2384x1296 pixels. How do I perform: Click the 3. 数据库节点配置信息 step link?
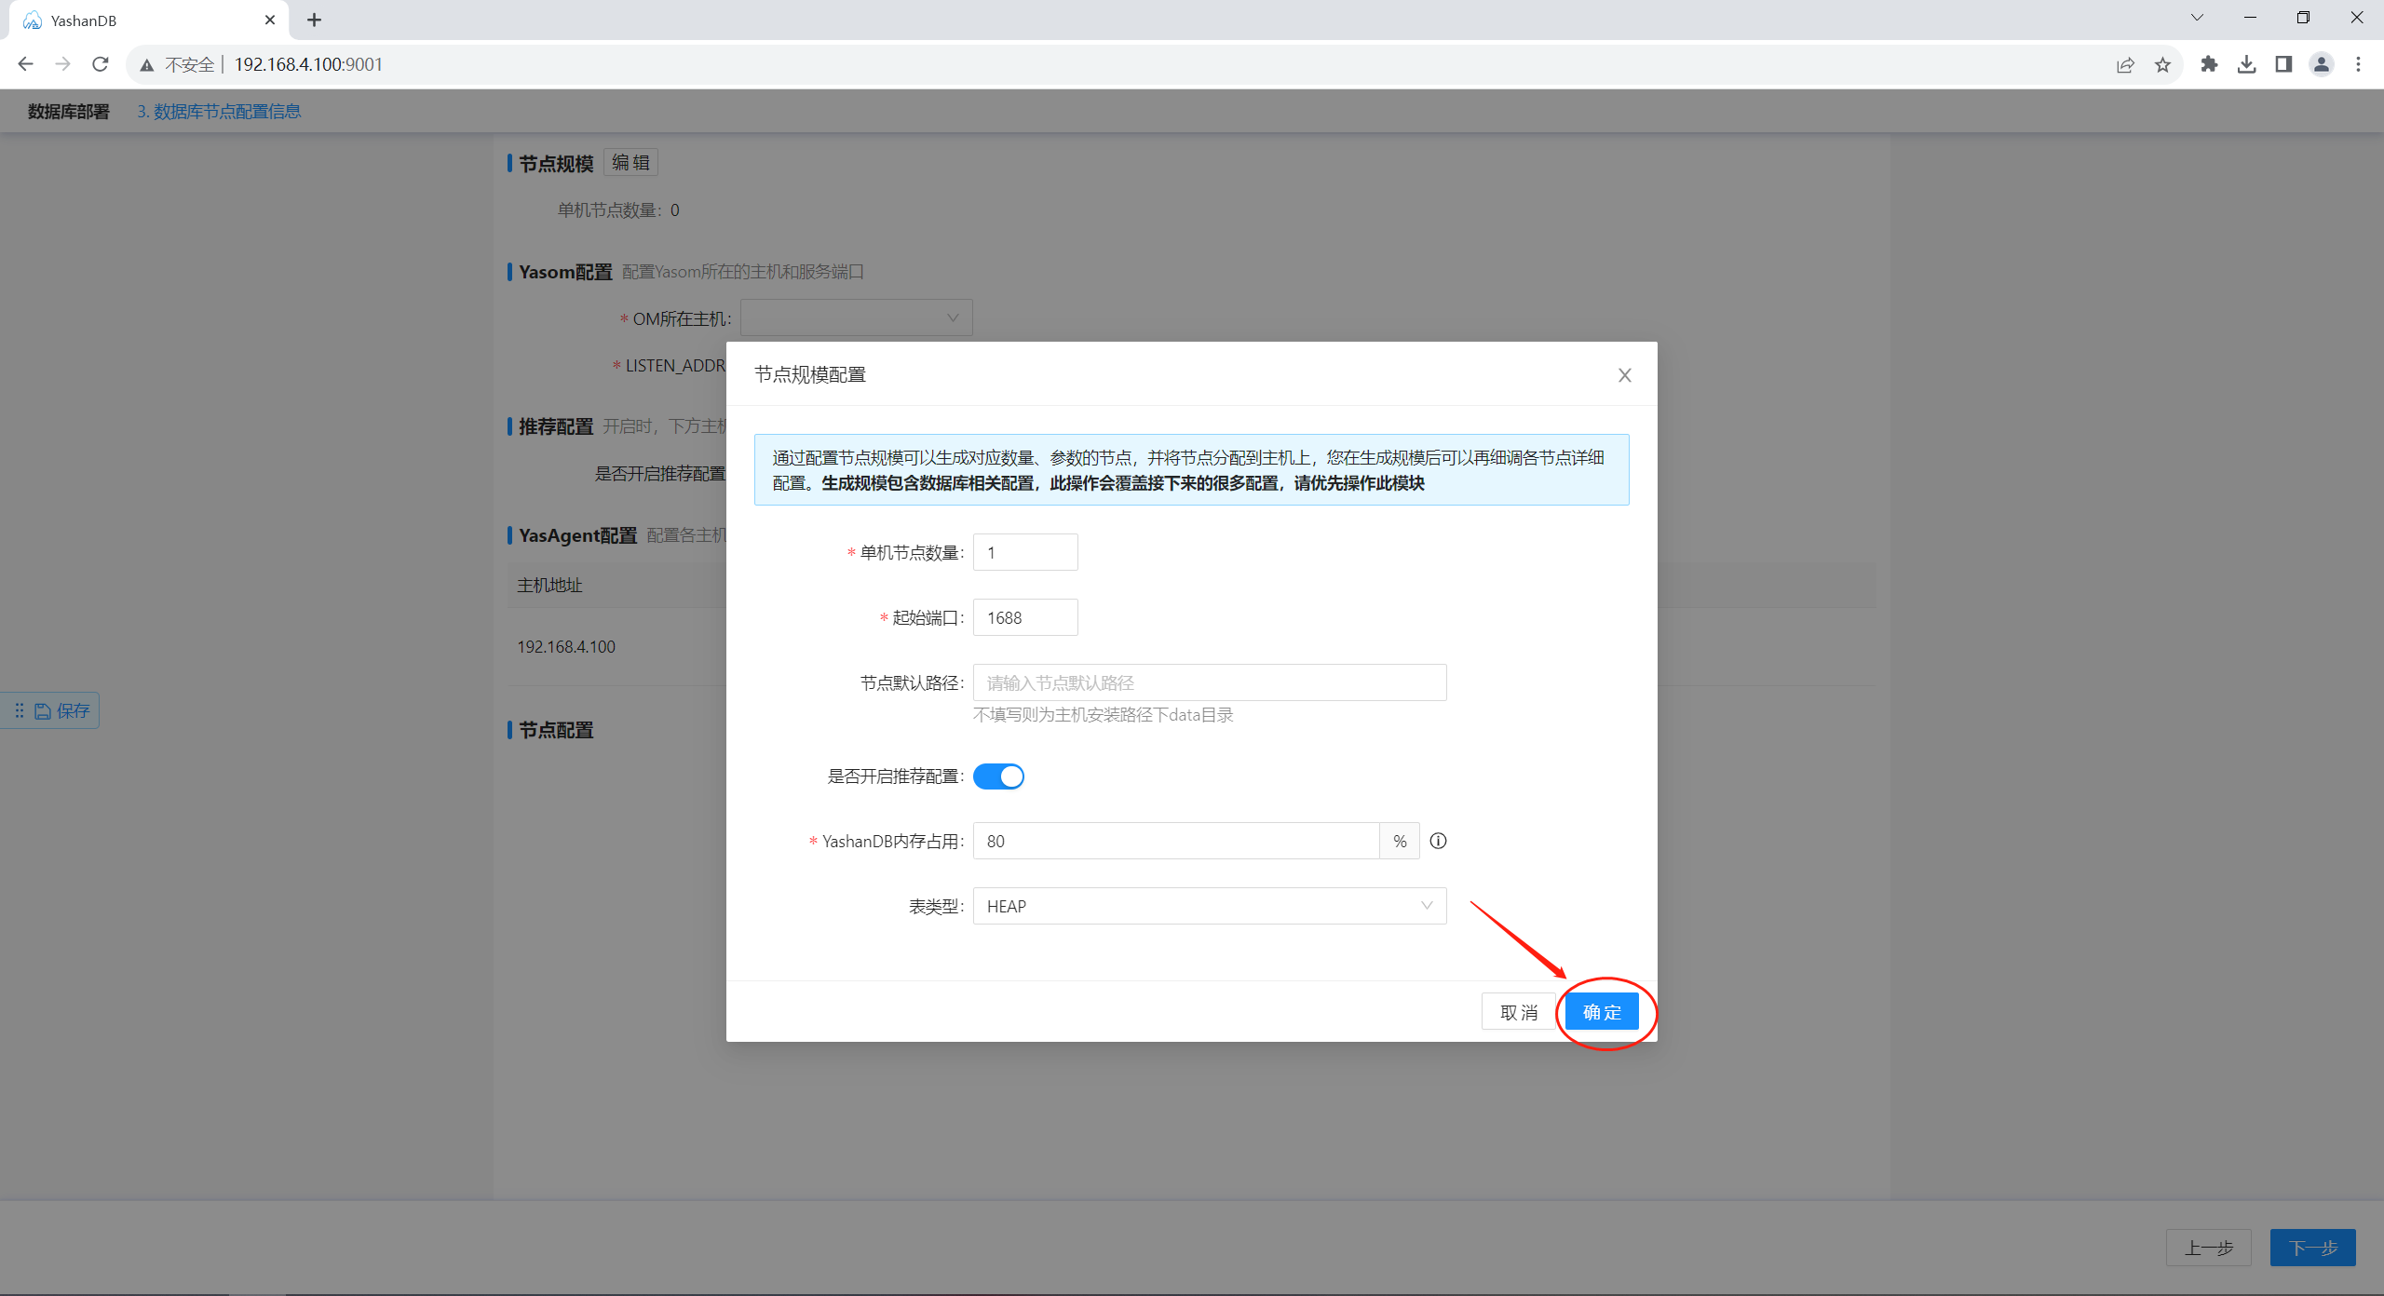[x=220, y=112]
